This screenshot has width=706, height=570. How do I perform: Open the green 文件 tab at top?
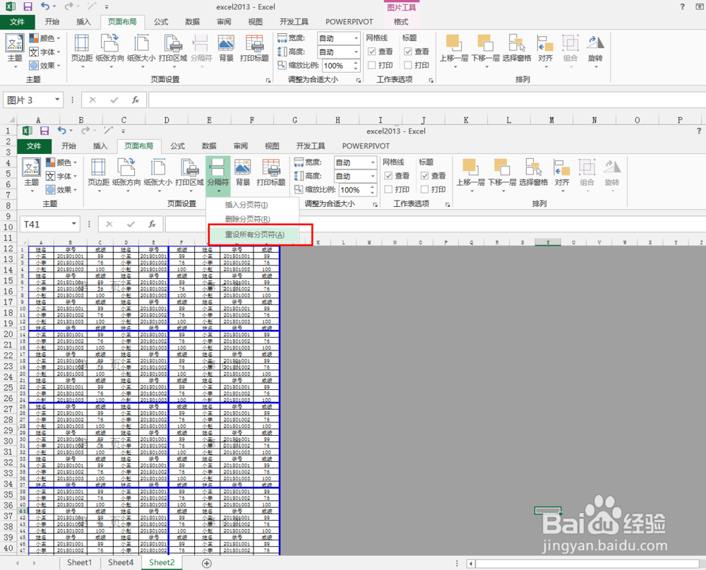[18, 22]
